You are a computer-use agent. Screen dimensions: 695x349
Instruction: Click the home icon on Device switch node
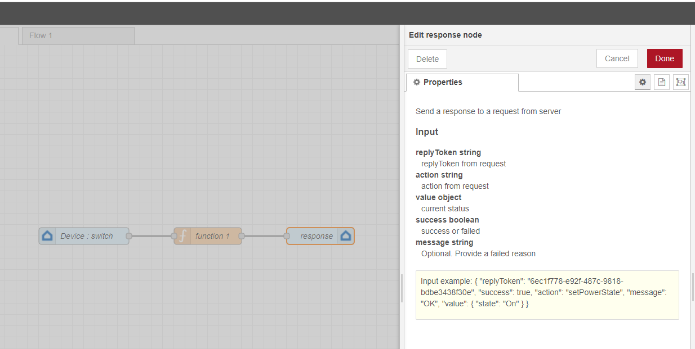(x=47, y=236)
